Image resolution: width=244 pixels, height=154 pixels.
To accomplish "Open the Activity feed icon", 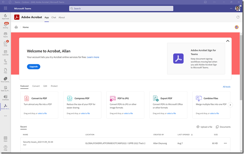I will [5, 25].
